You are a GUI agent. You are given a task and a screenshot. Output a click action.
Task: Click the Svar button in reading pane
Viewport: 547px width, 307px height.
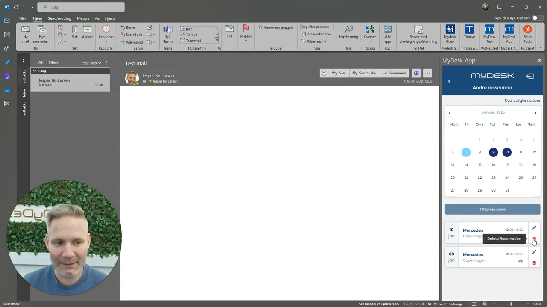click(339, 73)
